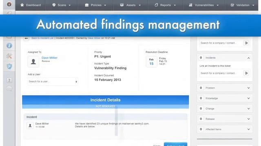Open the Scans menu
This screenshot has width=261, height=146.
62,5
